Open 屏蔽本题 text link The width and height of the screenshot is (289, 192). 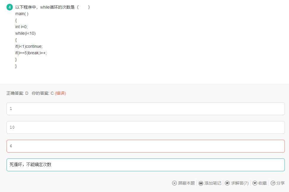(x=186, y=183)
